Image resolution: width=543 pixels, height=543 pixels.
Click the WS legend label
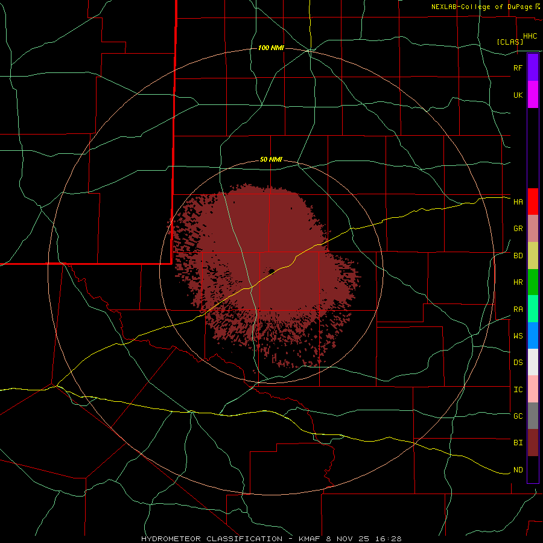tap(518, 336)
